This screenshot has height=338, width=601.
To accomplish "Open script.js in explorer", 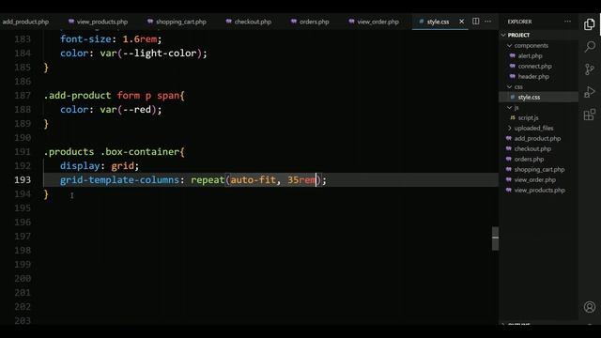I will 528,117.
